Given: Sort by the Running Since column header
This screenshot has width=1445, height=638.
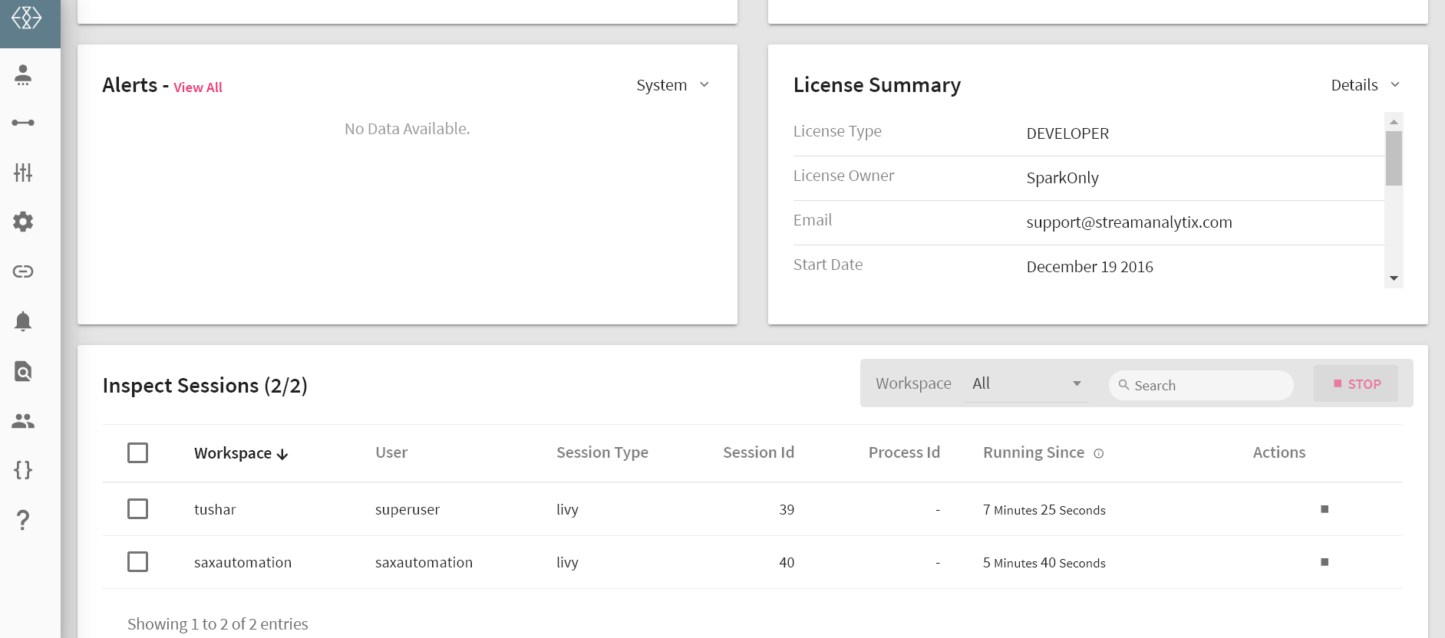Looking at the screenshot, I should click(x=1033, y=452).
